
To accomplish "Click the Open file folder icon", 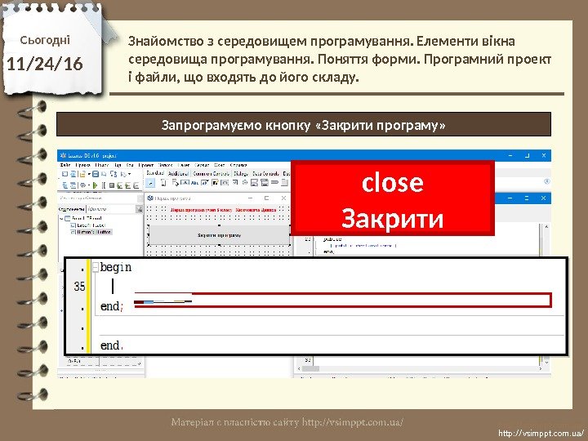I will point(82,174).
